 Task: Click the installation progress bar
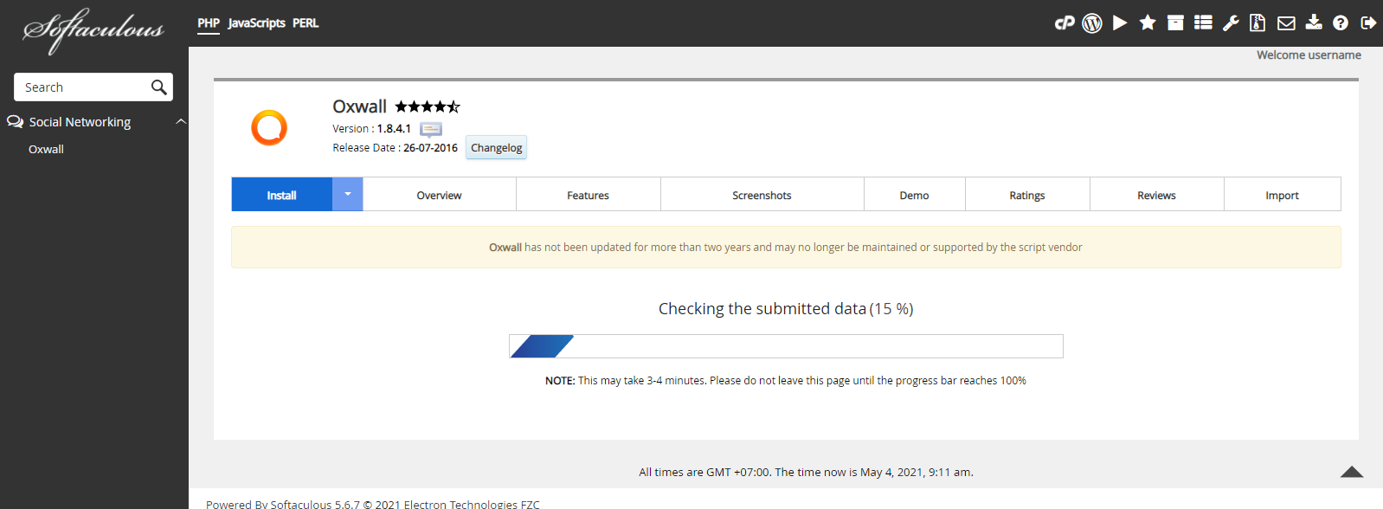pos(786,346)
